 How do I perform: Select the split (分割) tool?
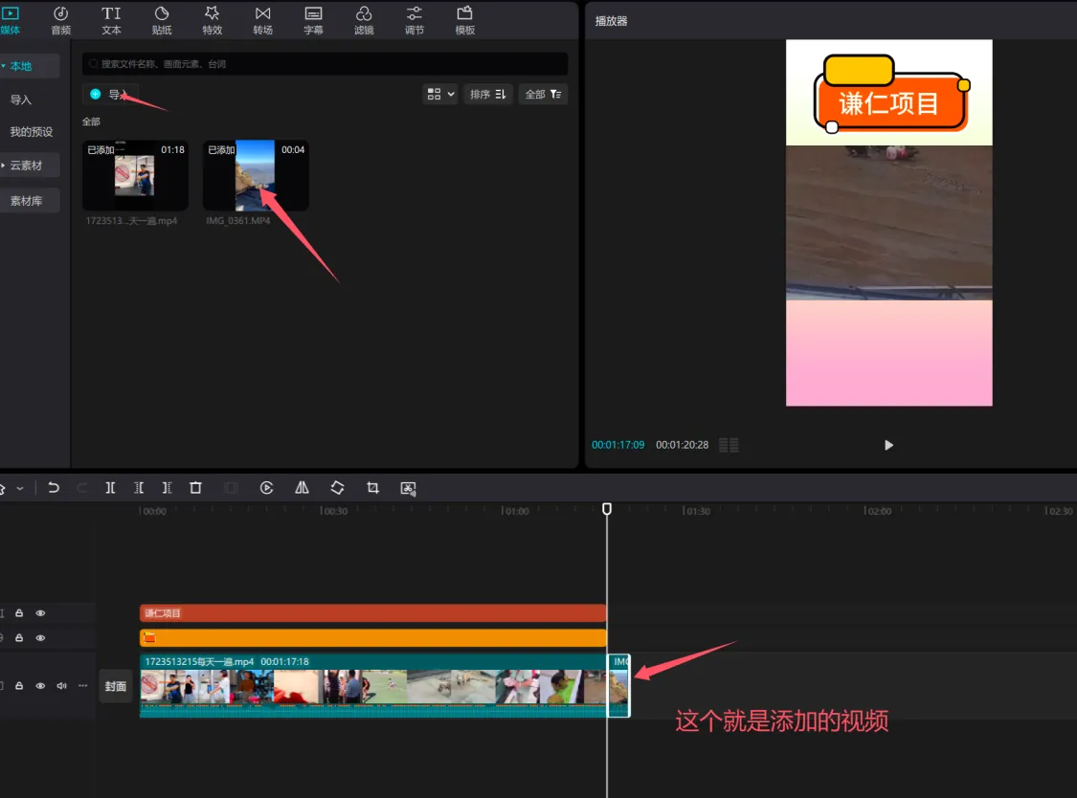(110, 488)
